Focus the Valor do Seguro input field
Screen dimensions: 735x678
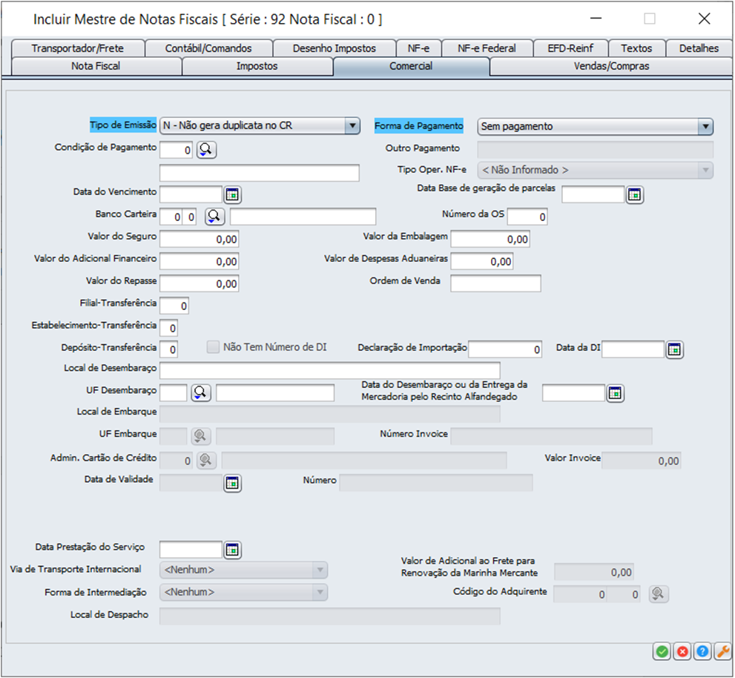pos(199,240)
